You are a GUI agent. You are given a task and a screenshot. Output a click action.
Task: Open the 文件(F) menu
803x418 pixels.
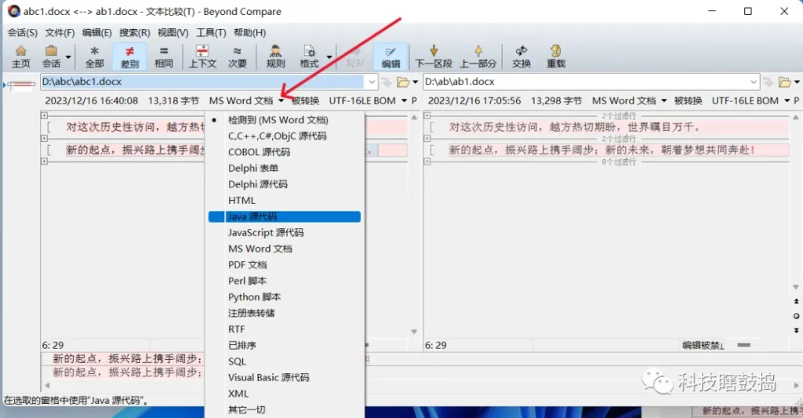click(60, 32)
